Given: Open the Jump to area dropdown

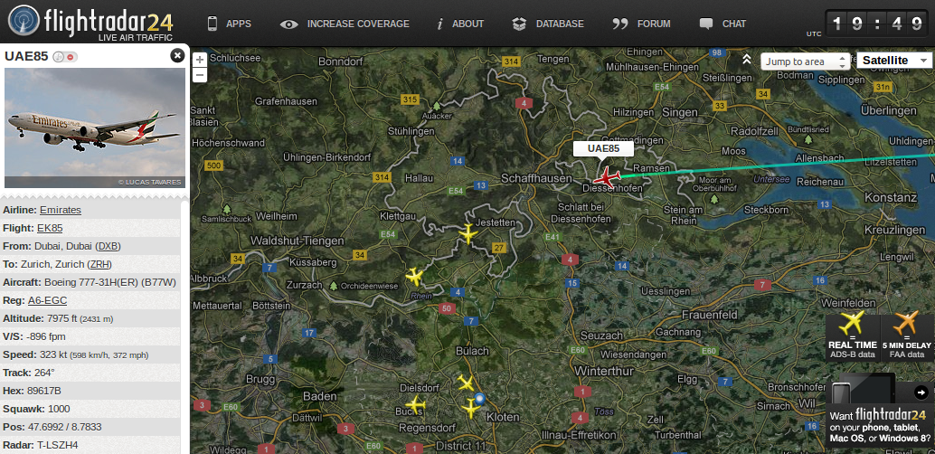Looking at the screenshot, I should pyautogui.click(x=805, y=61).
